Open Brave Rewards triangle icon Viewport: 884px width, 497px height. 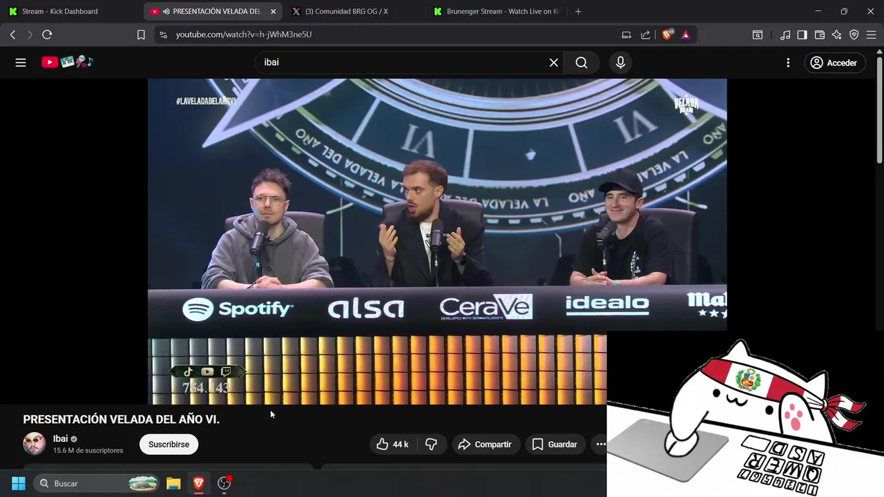686,35
